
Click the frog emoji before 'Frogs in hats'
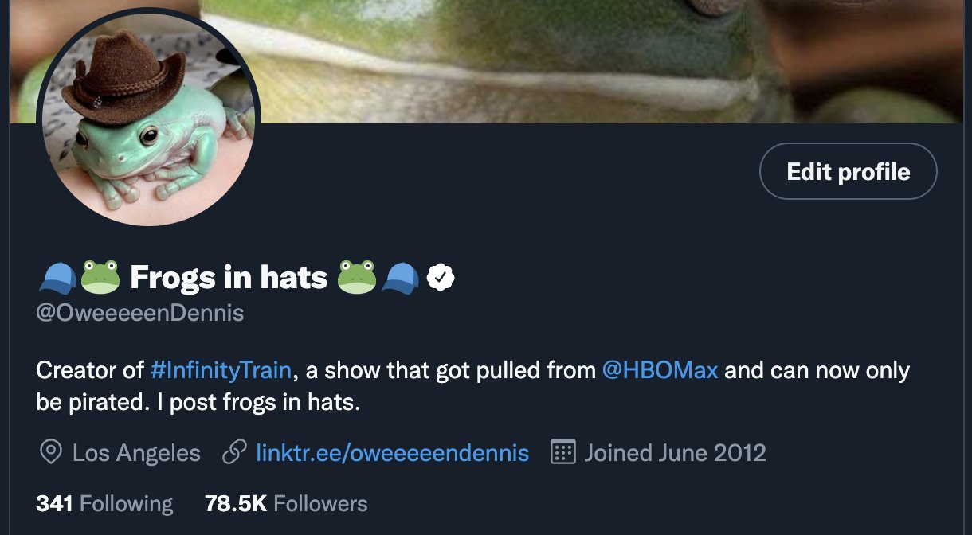(x=100, y=278)
